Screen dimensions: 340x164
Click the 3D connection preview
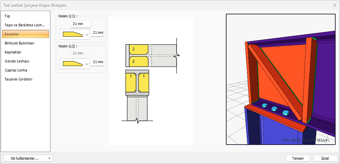click(x=281, y=79)
